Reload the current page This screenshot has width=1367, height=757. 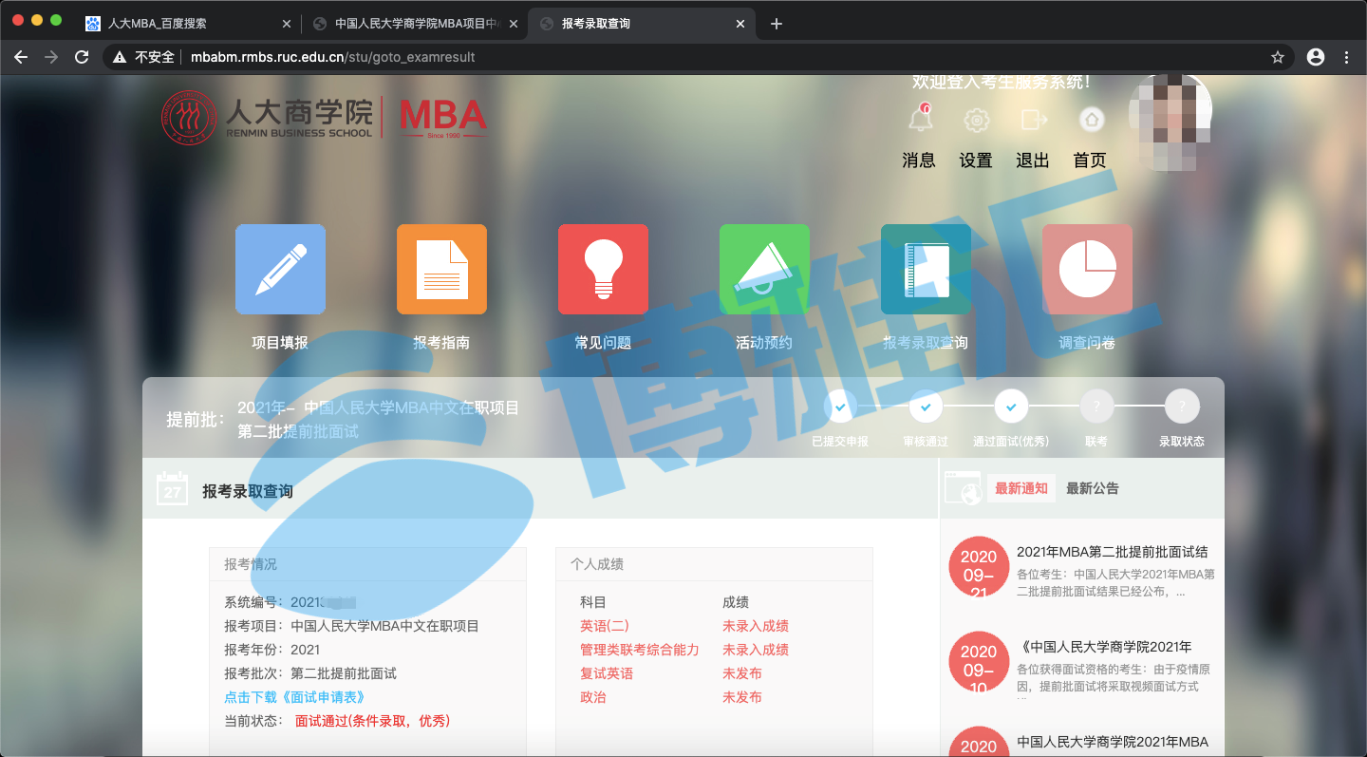(x=82, y=57)
